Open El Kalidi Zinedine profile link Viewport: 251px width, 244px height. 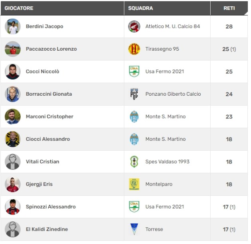[47, 229]
